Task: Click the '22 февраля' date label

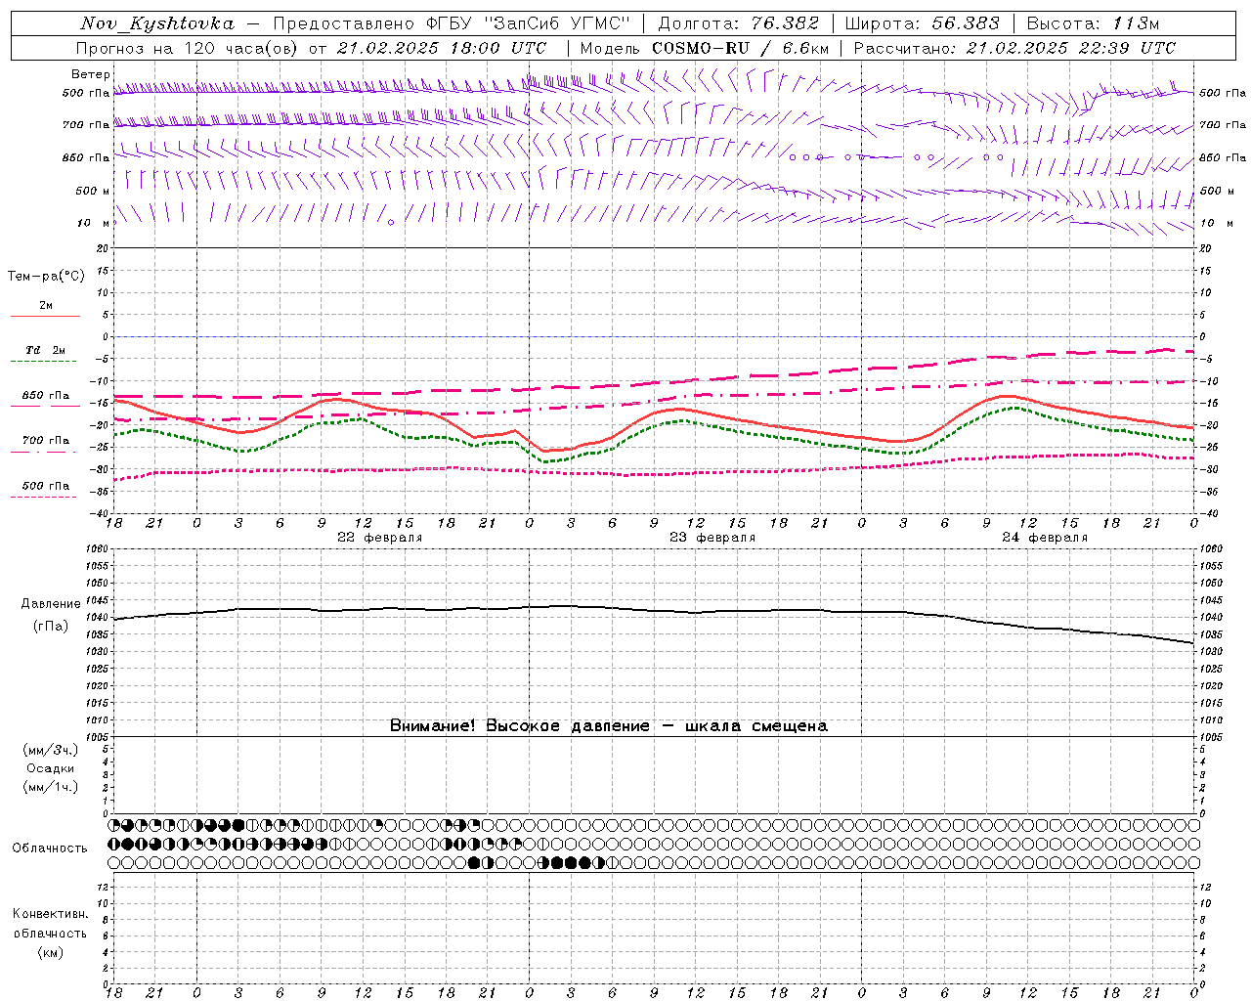Action: (x=380, y=538)
